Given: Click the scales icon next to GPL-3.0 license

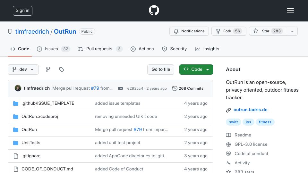Looking at the screenshot, I should point(228,144).
